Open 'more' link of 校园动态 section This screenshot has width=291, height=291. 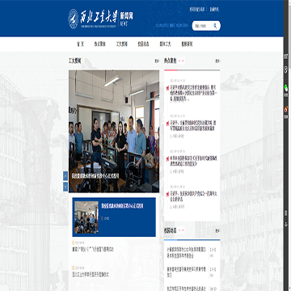(x=217, y=231)
